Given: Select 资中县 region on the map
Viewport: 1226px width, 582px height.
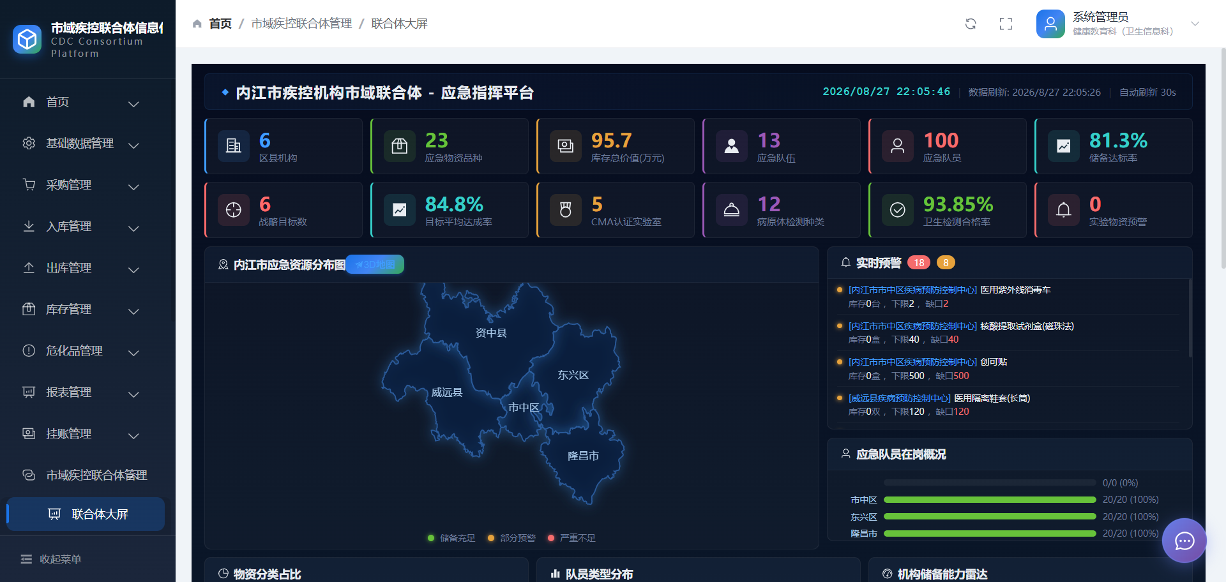Looking at the screenshot, I should 490,332.
